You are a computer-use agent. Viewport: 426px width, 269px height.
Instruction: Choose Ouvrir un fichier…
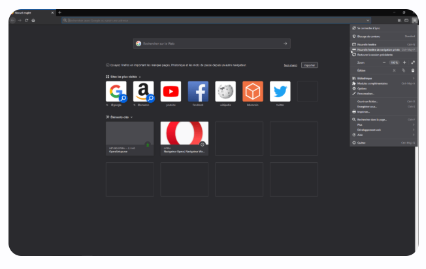point(384,102)
